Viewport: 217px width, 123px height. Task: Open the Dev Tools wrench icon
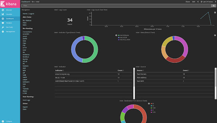point(3,27)
